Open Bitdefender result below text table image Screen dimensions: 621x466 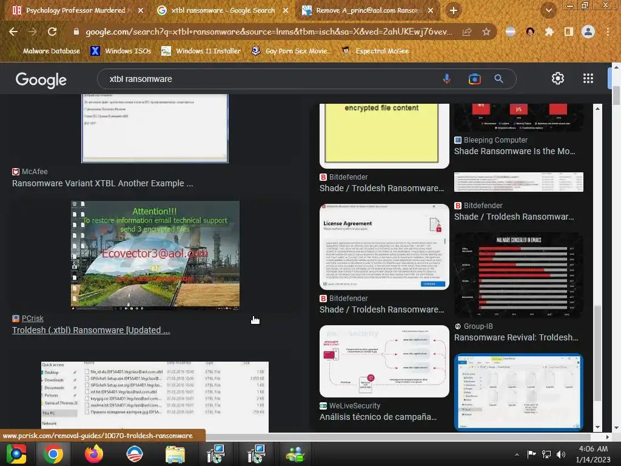(514, 217)
